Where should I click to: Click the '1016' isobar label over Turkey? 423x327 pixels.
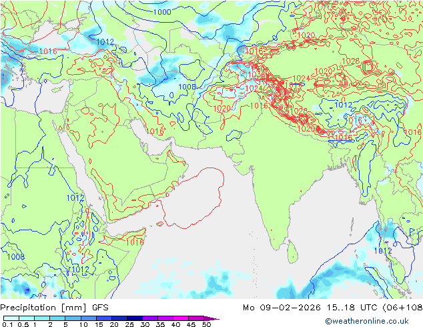pos(48,51)
